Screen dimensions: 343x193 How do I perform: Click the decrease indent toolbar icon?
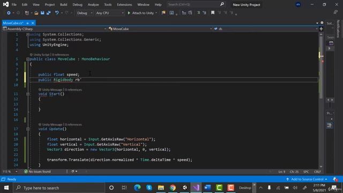coord(198,13)
